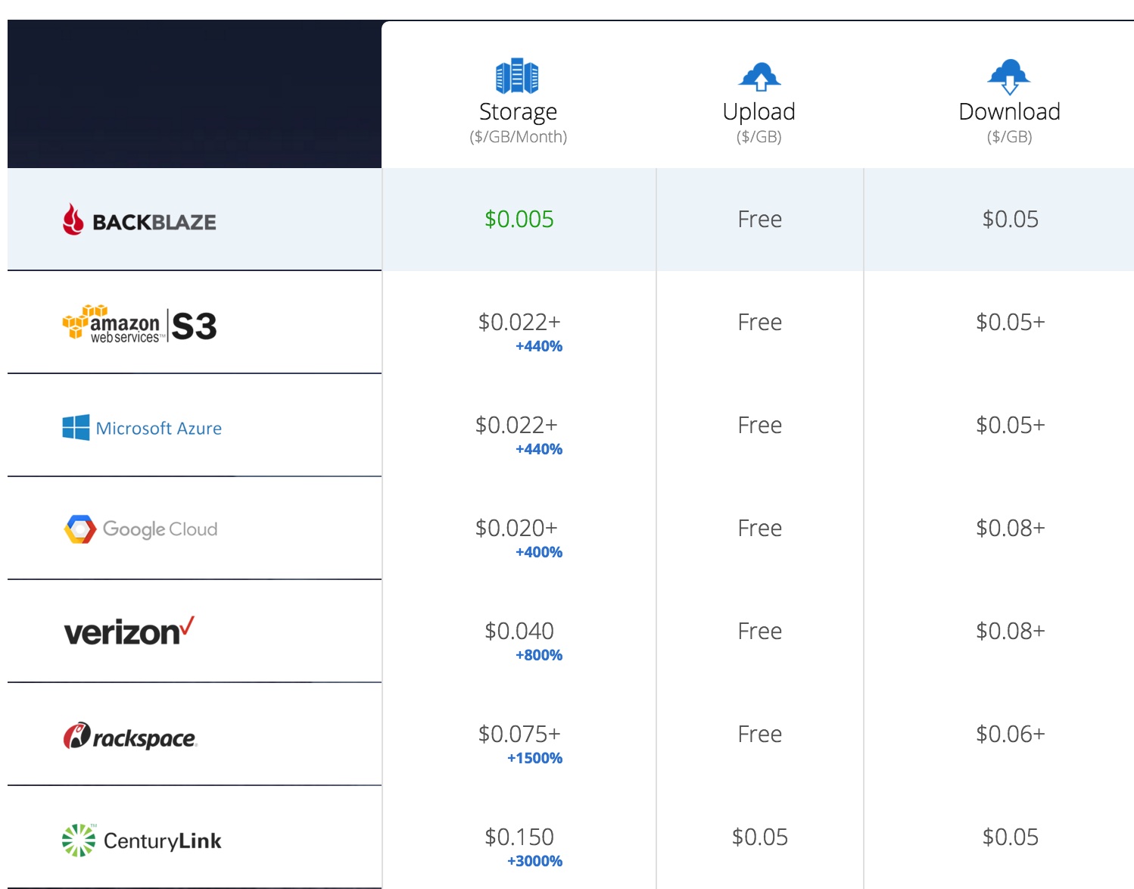Click the Upload cloud icon
The width and height of the screenshot is (1134, 889).
759,76
